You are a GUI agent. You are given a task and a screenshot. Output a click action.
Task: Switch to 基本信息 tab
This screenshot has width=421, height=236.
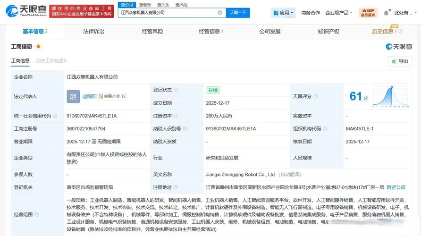pyautogui.click(x=35, y=32)
